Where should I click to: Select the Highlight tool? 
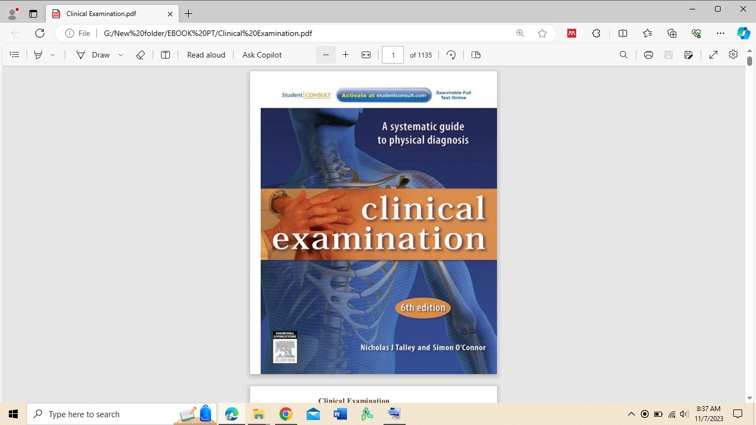pyautogui.click(x=38, y=55)
